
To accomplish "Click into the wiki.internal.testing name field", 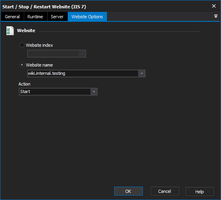I will coord(83,73).
